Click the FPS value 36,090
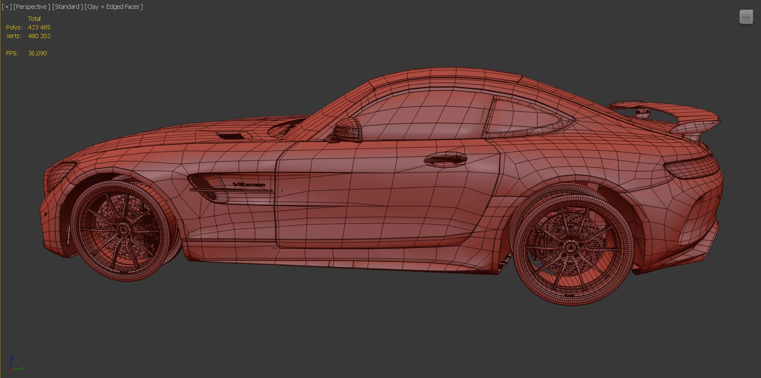761x378 pixels. [38, 53]
